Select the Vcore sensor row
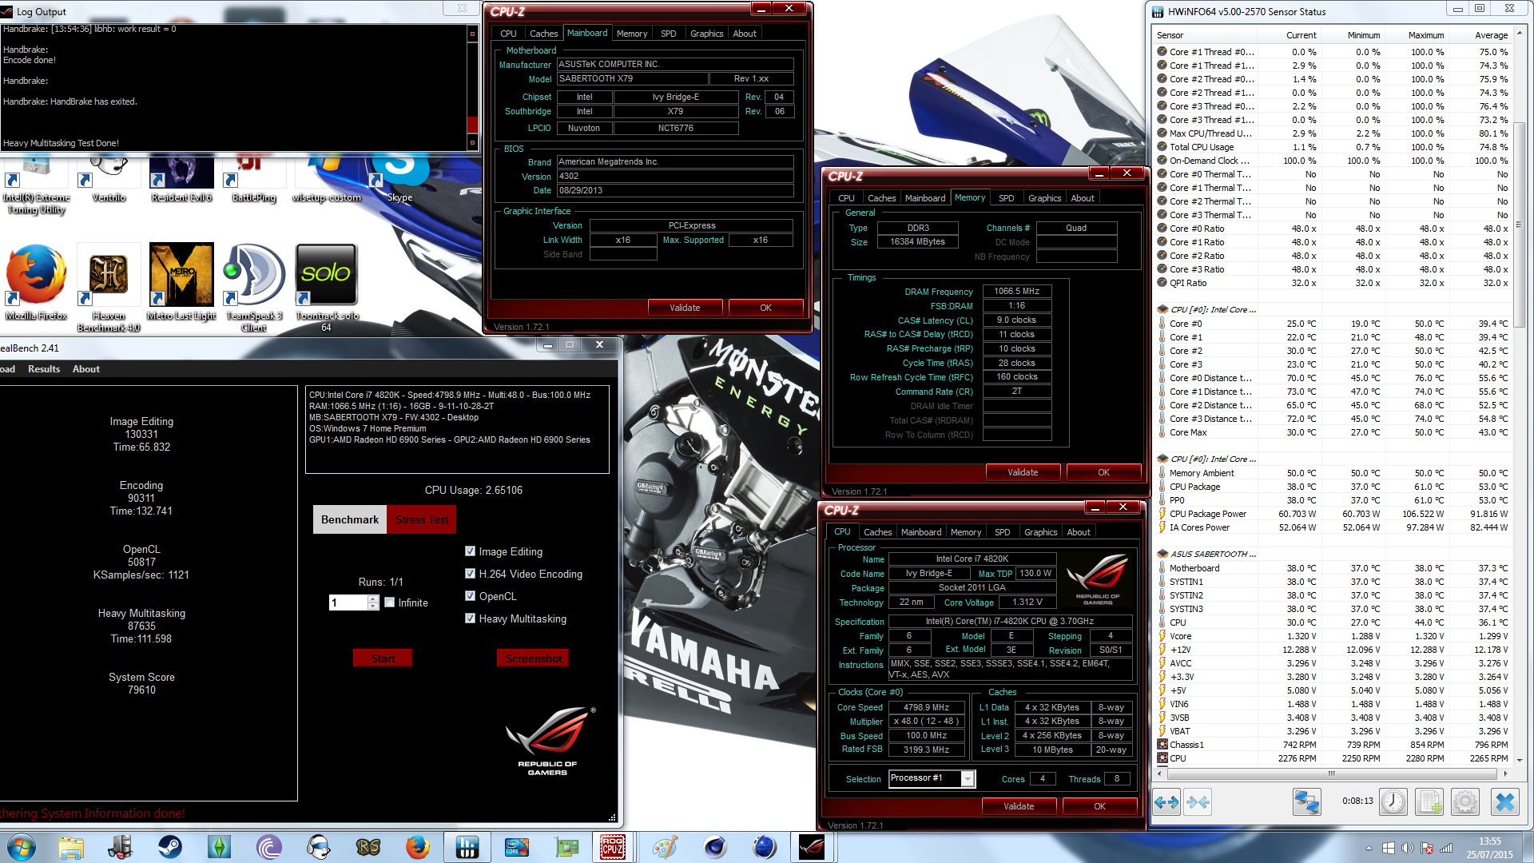The height and width of the screenshot is (863, 1534). point(1333,636)
